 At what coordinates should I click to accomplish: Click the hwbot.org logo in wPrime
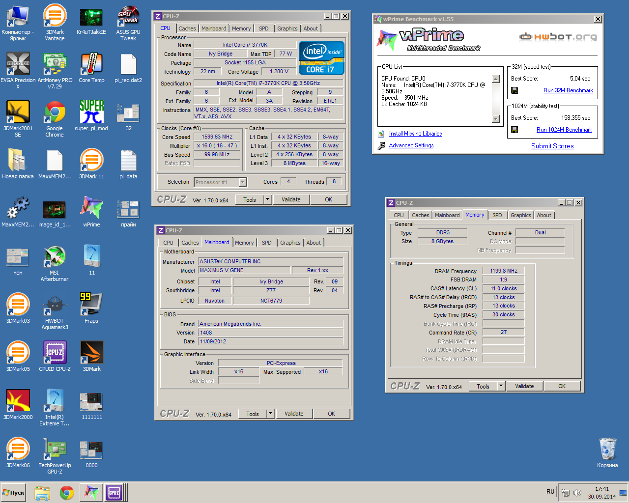[x=558, y=37]
